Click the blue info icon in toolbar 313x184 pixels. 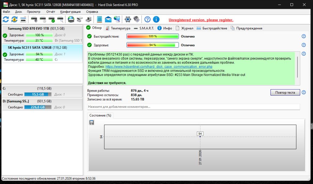156,20
